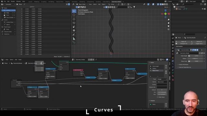
Task: Open the Modifiers wrench properties tab
Action: [173, 61]
